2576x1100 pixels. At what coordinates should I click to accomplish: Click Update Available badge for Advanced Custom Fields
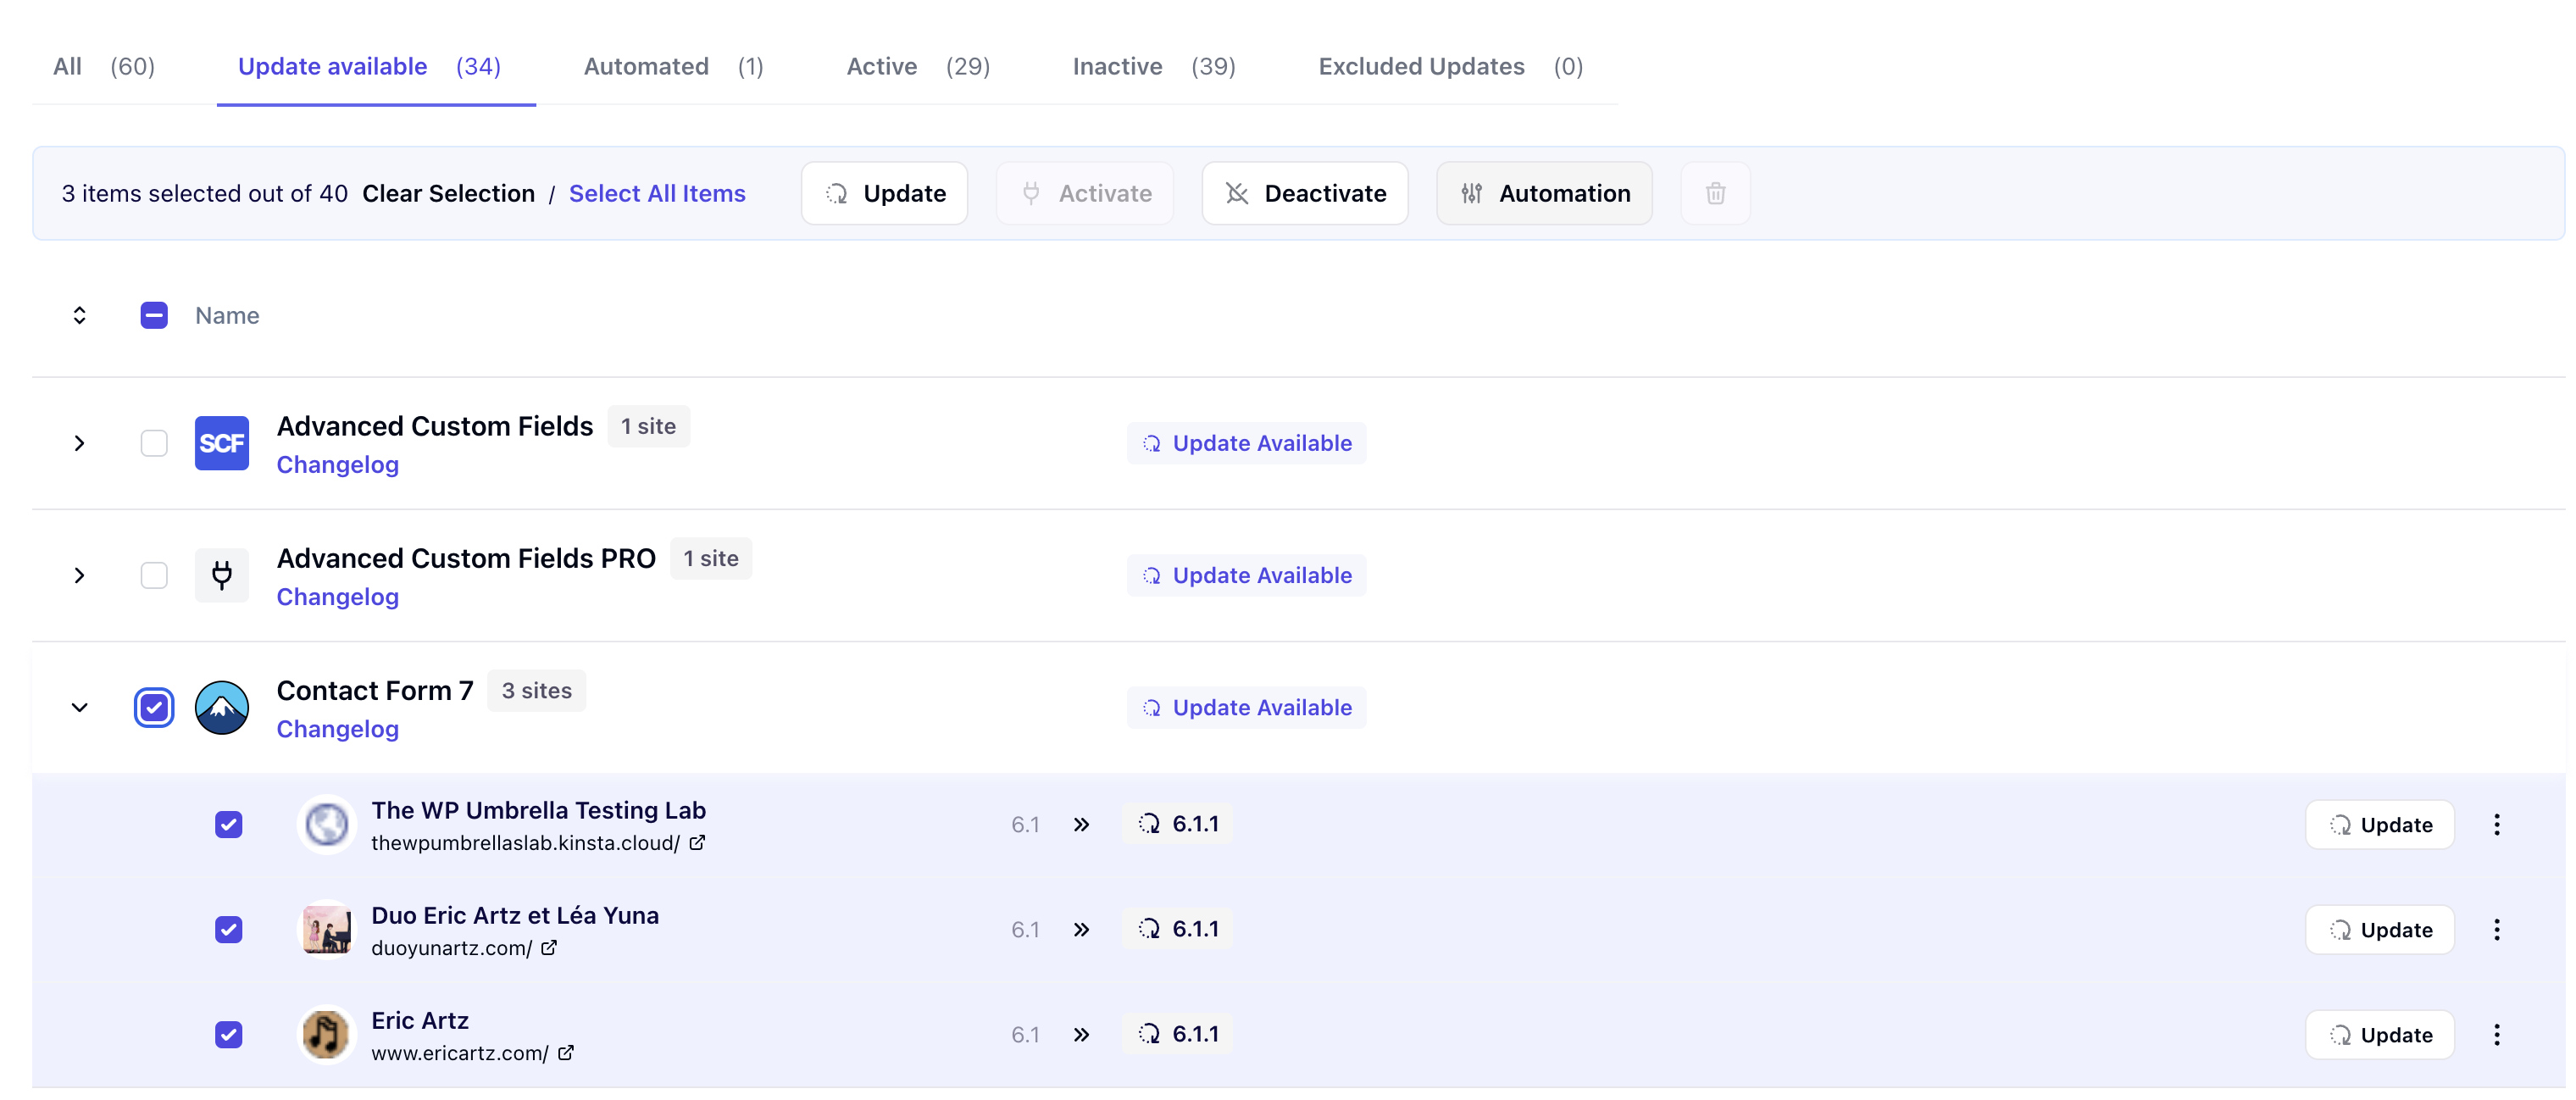point(1247,443)
